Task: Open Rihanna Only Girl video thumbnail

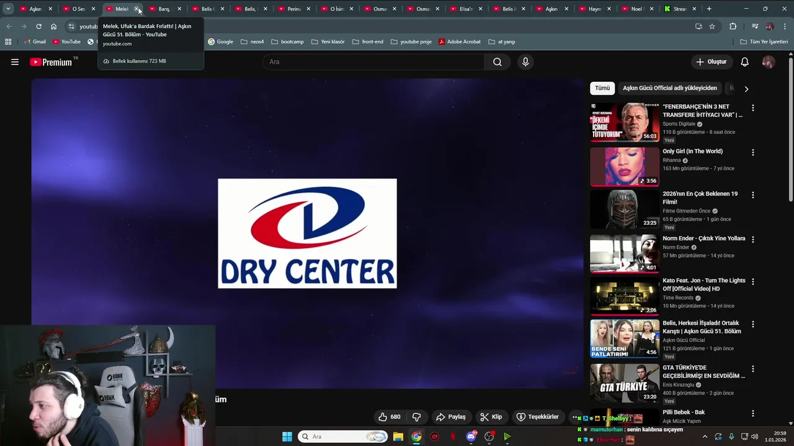Action: coord(625,166)
